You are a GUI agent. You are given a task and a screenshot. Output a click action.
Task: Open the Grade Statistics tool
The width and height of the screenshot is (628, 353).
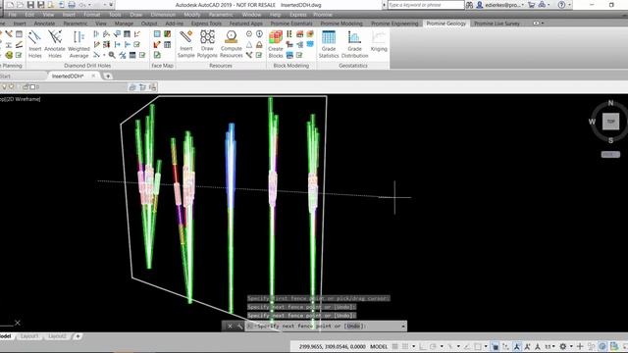point(329,44)
